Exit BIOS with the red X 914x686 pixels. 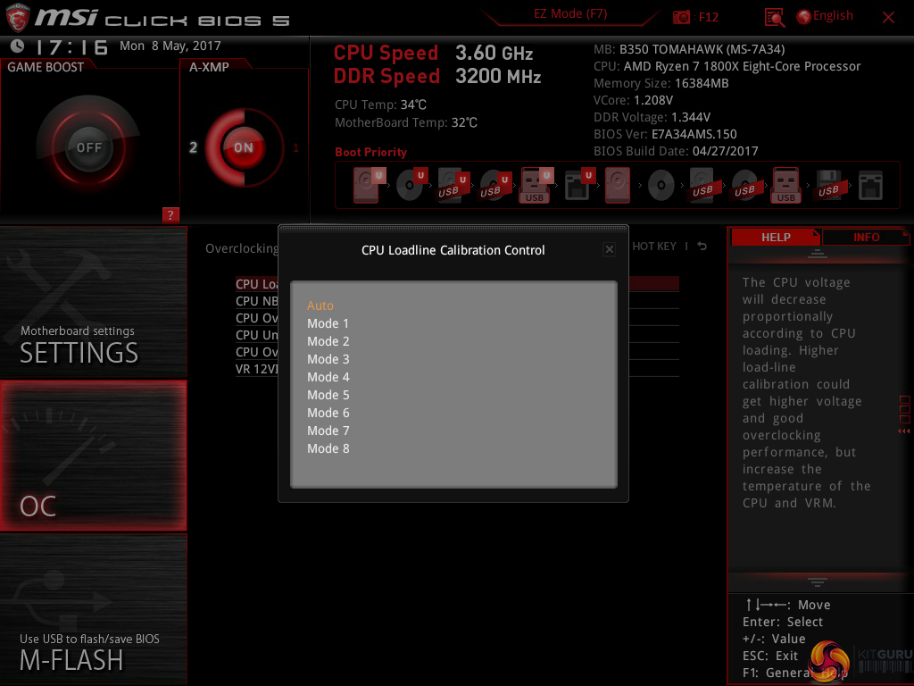point(888,18)
